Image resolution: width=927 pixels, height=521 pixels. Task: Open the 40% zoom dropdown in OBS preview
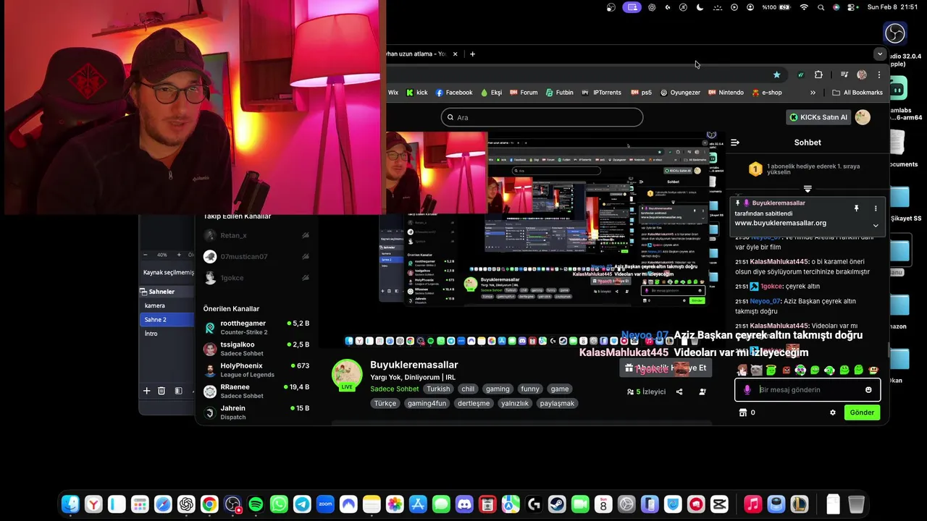[x=162, y=255]
